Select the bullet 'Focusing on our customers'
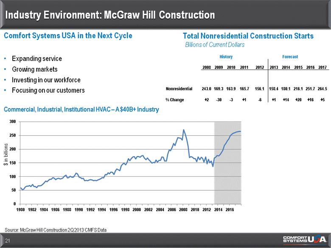The image size is (331, 248). (48, 90)
